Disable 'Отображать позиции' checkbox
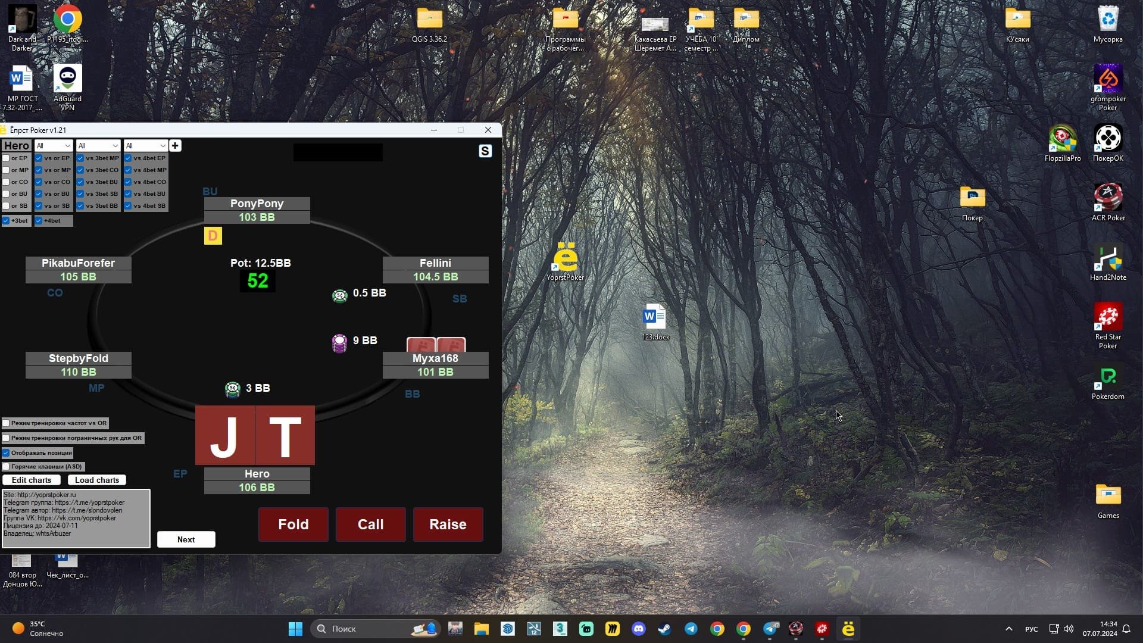The height and width of the screenshot is (643, 1143). tap(6, 453)
